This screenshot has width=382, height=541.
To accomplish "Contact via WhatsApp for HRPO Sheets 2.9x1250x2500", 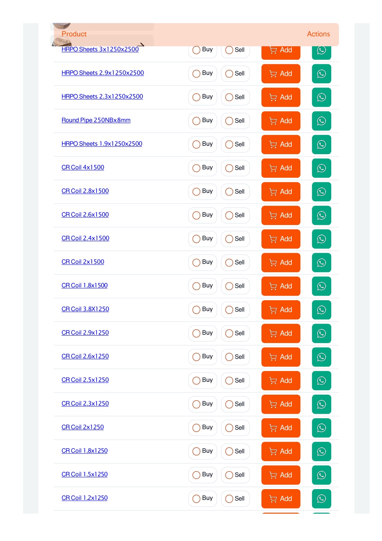I will pos(321,74).
